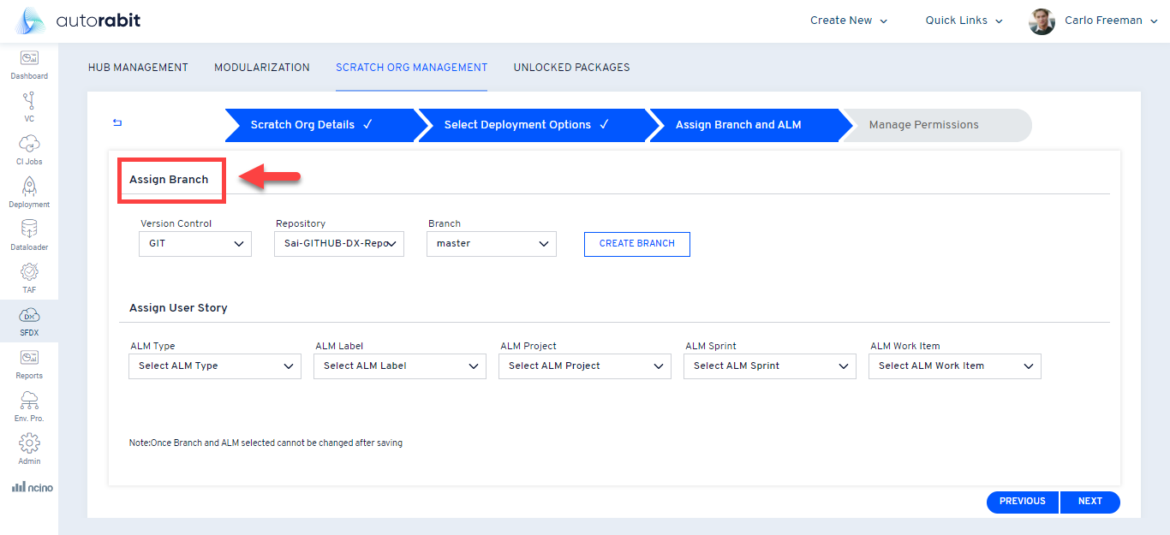Open the Repository dropdown

(x=339, y=244)
